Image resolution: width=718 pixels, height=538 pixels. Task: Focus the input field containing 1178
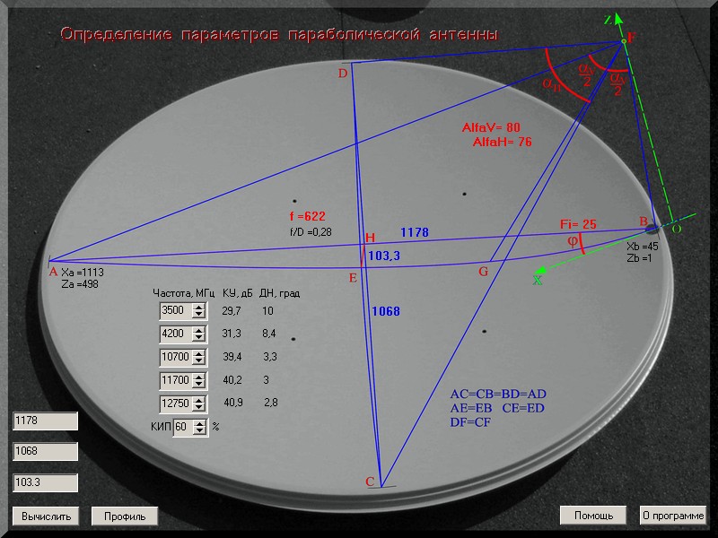point(46,421)
